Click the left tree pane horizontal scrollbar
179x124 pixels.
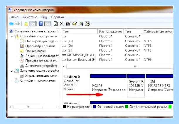28,107
